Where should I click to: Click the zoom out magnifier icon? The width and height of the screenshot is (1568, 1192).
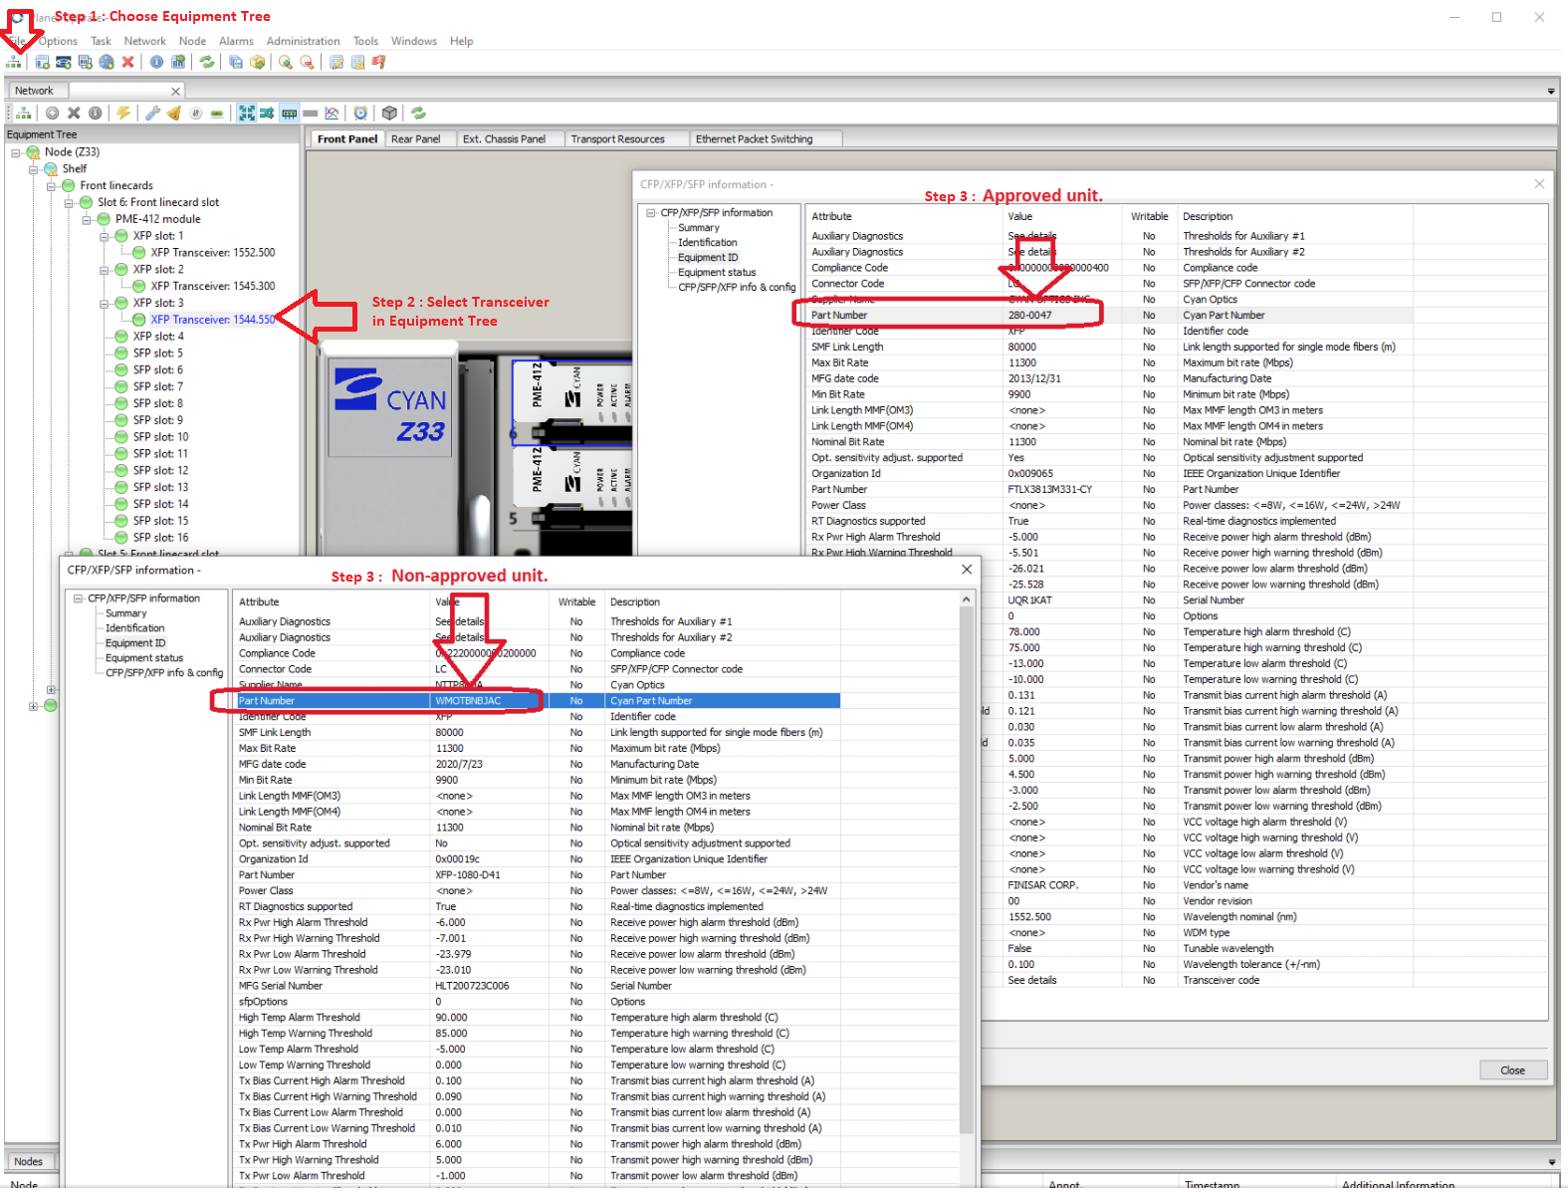[308, 62]
